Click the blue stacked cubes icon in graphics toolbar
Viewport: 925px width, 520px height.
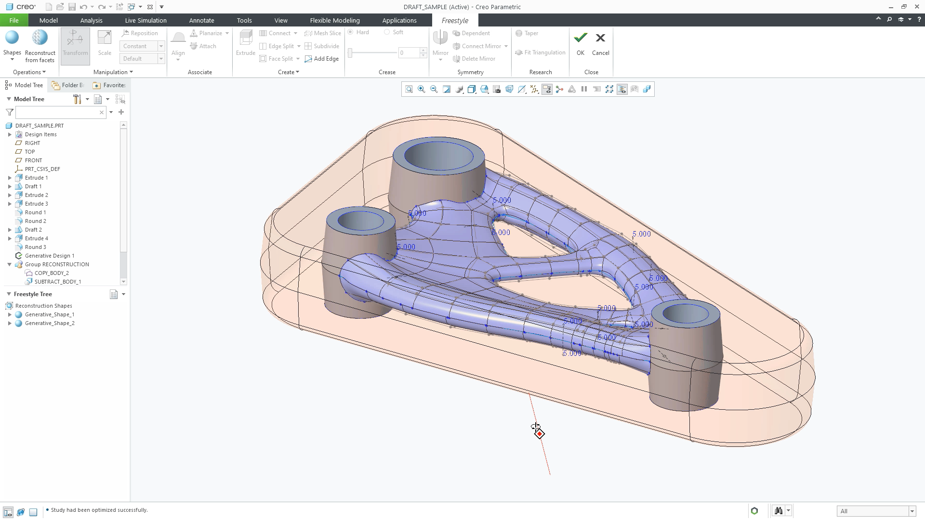(x=647, y=89)
